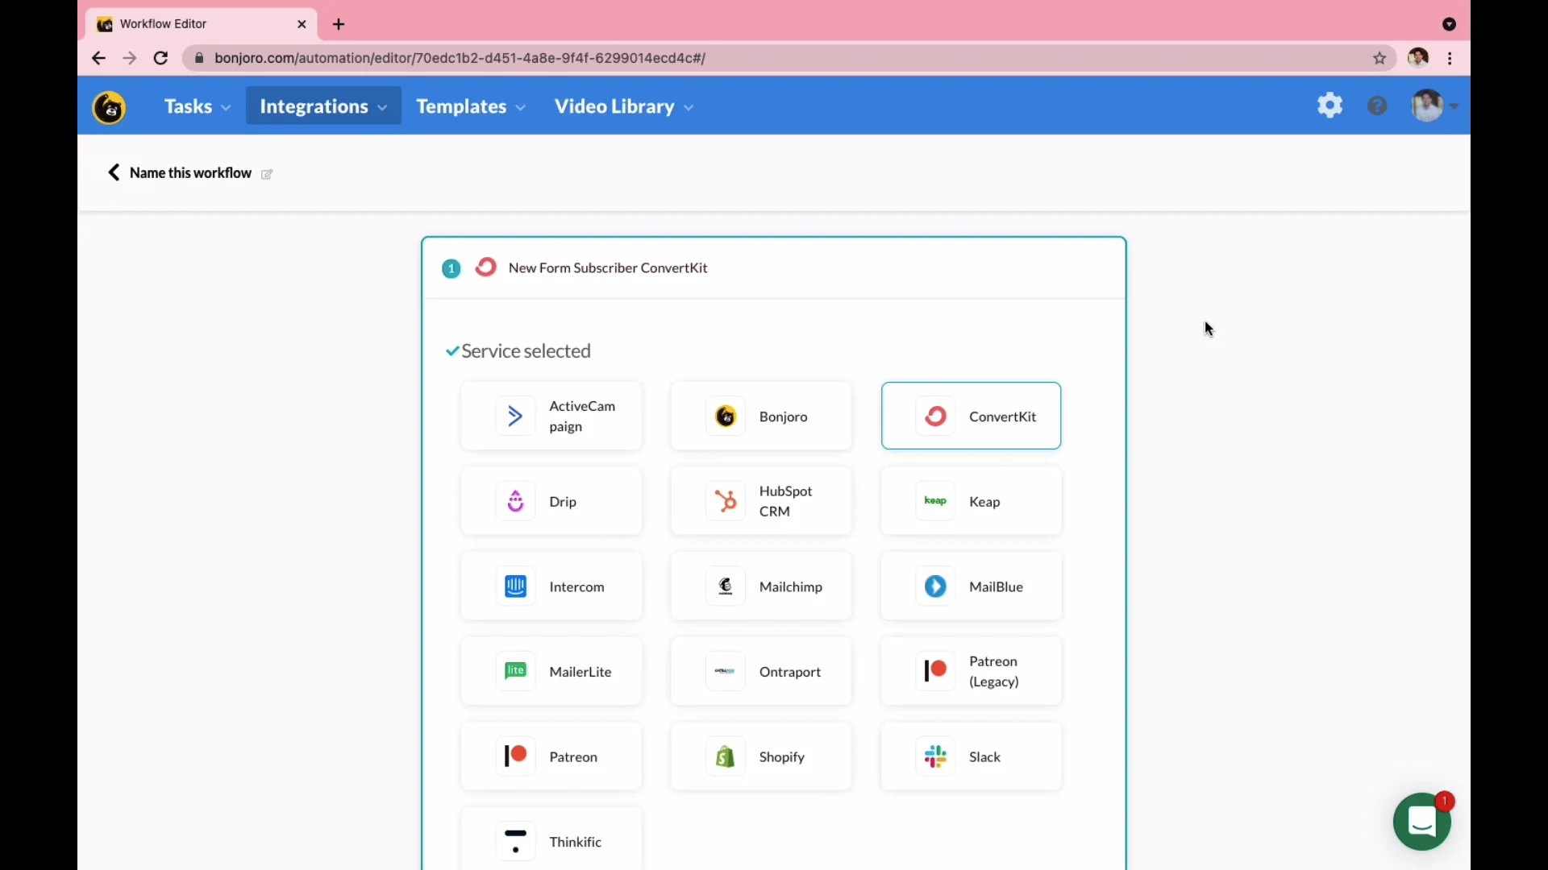Choose the Mailchimp service card
This screenshot has width=1548, height=870.
(x=760, y=586)
